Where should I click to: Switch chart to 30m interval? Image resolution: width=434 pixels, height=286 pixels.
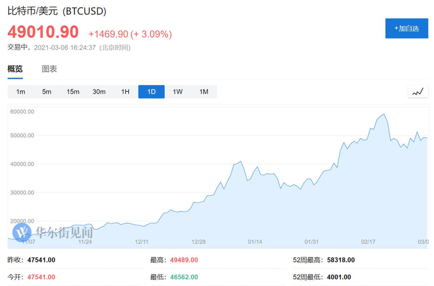(99, 92)
